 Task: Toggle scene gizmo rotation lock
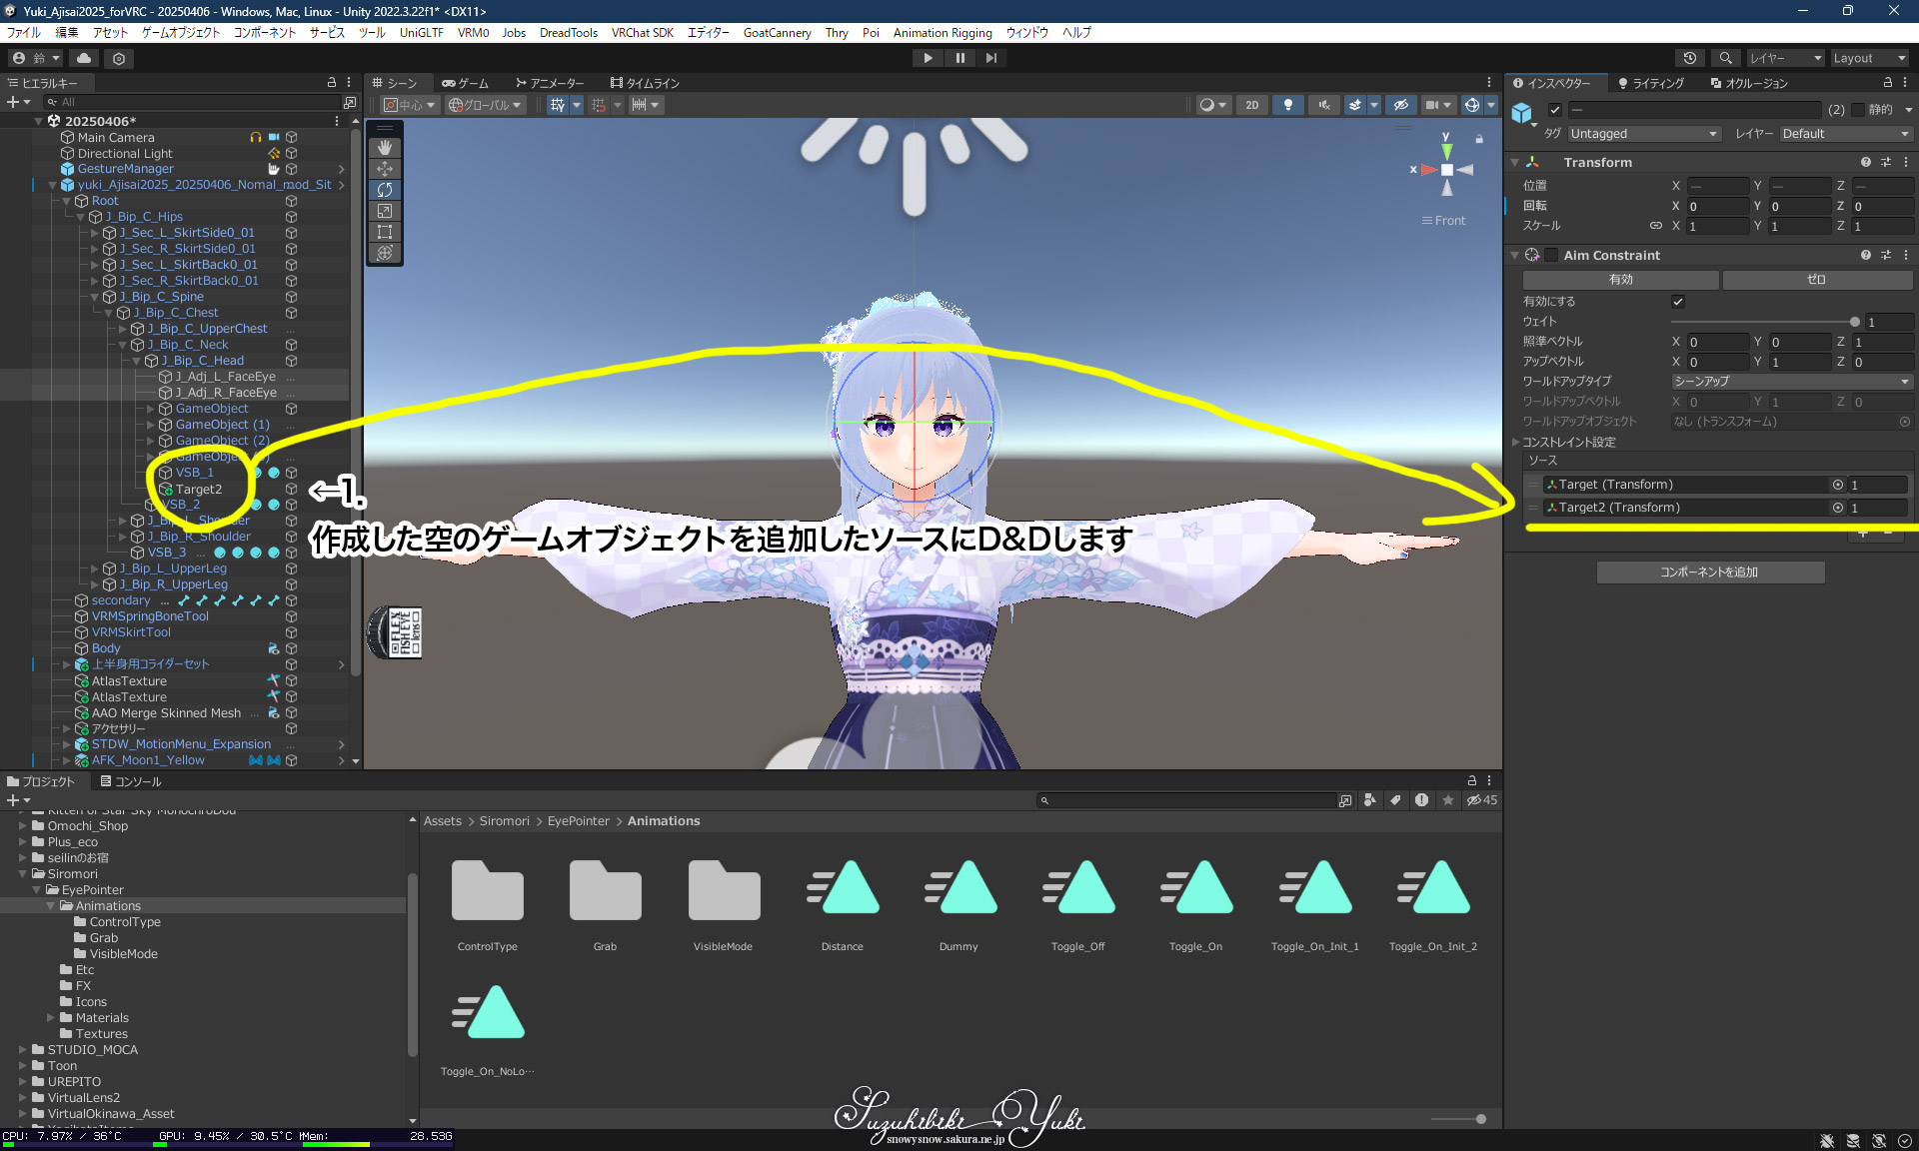(1479, 139)
